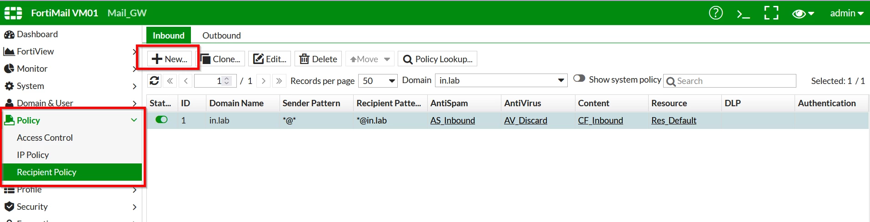Click the Edit... button
This screenshot has height=222, width=870.
(270, 59)
